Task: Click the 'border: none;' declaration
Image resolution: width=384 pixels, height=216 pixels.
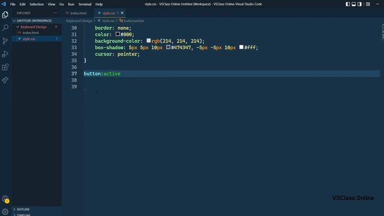Action: point(113,28)
